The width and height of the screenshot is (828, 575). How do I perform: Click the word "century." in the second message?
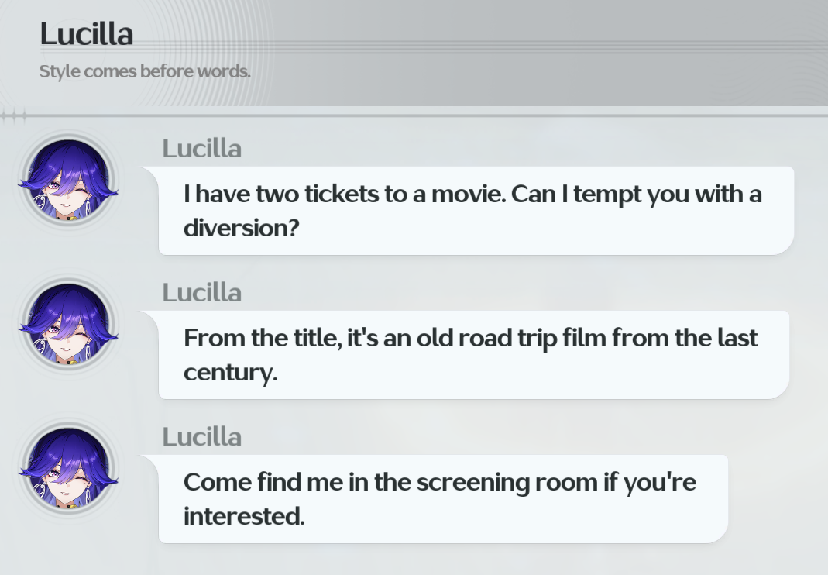click(230, 372)
